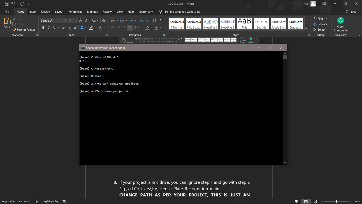Click the Share button
Screen dimensions: 362x204
point(351,12)
